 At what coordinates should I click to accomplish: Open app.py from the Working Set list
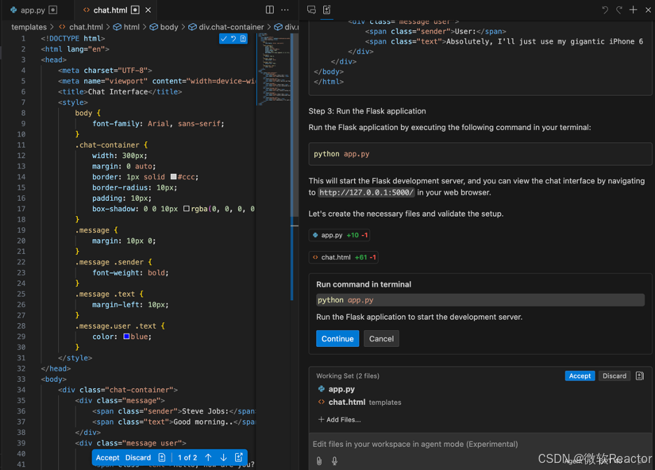[341, 389]
